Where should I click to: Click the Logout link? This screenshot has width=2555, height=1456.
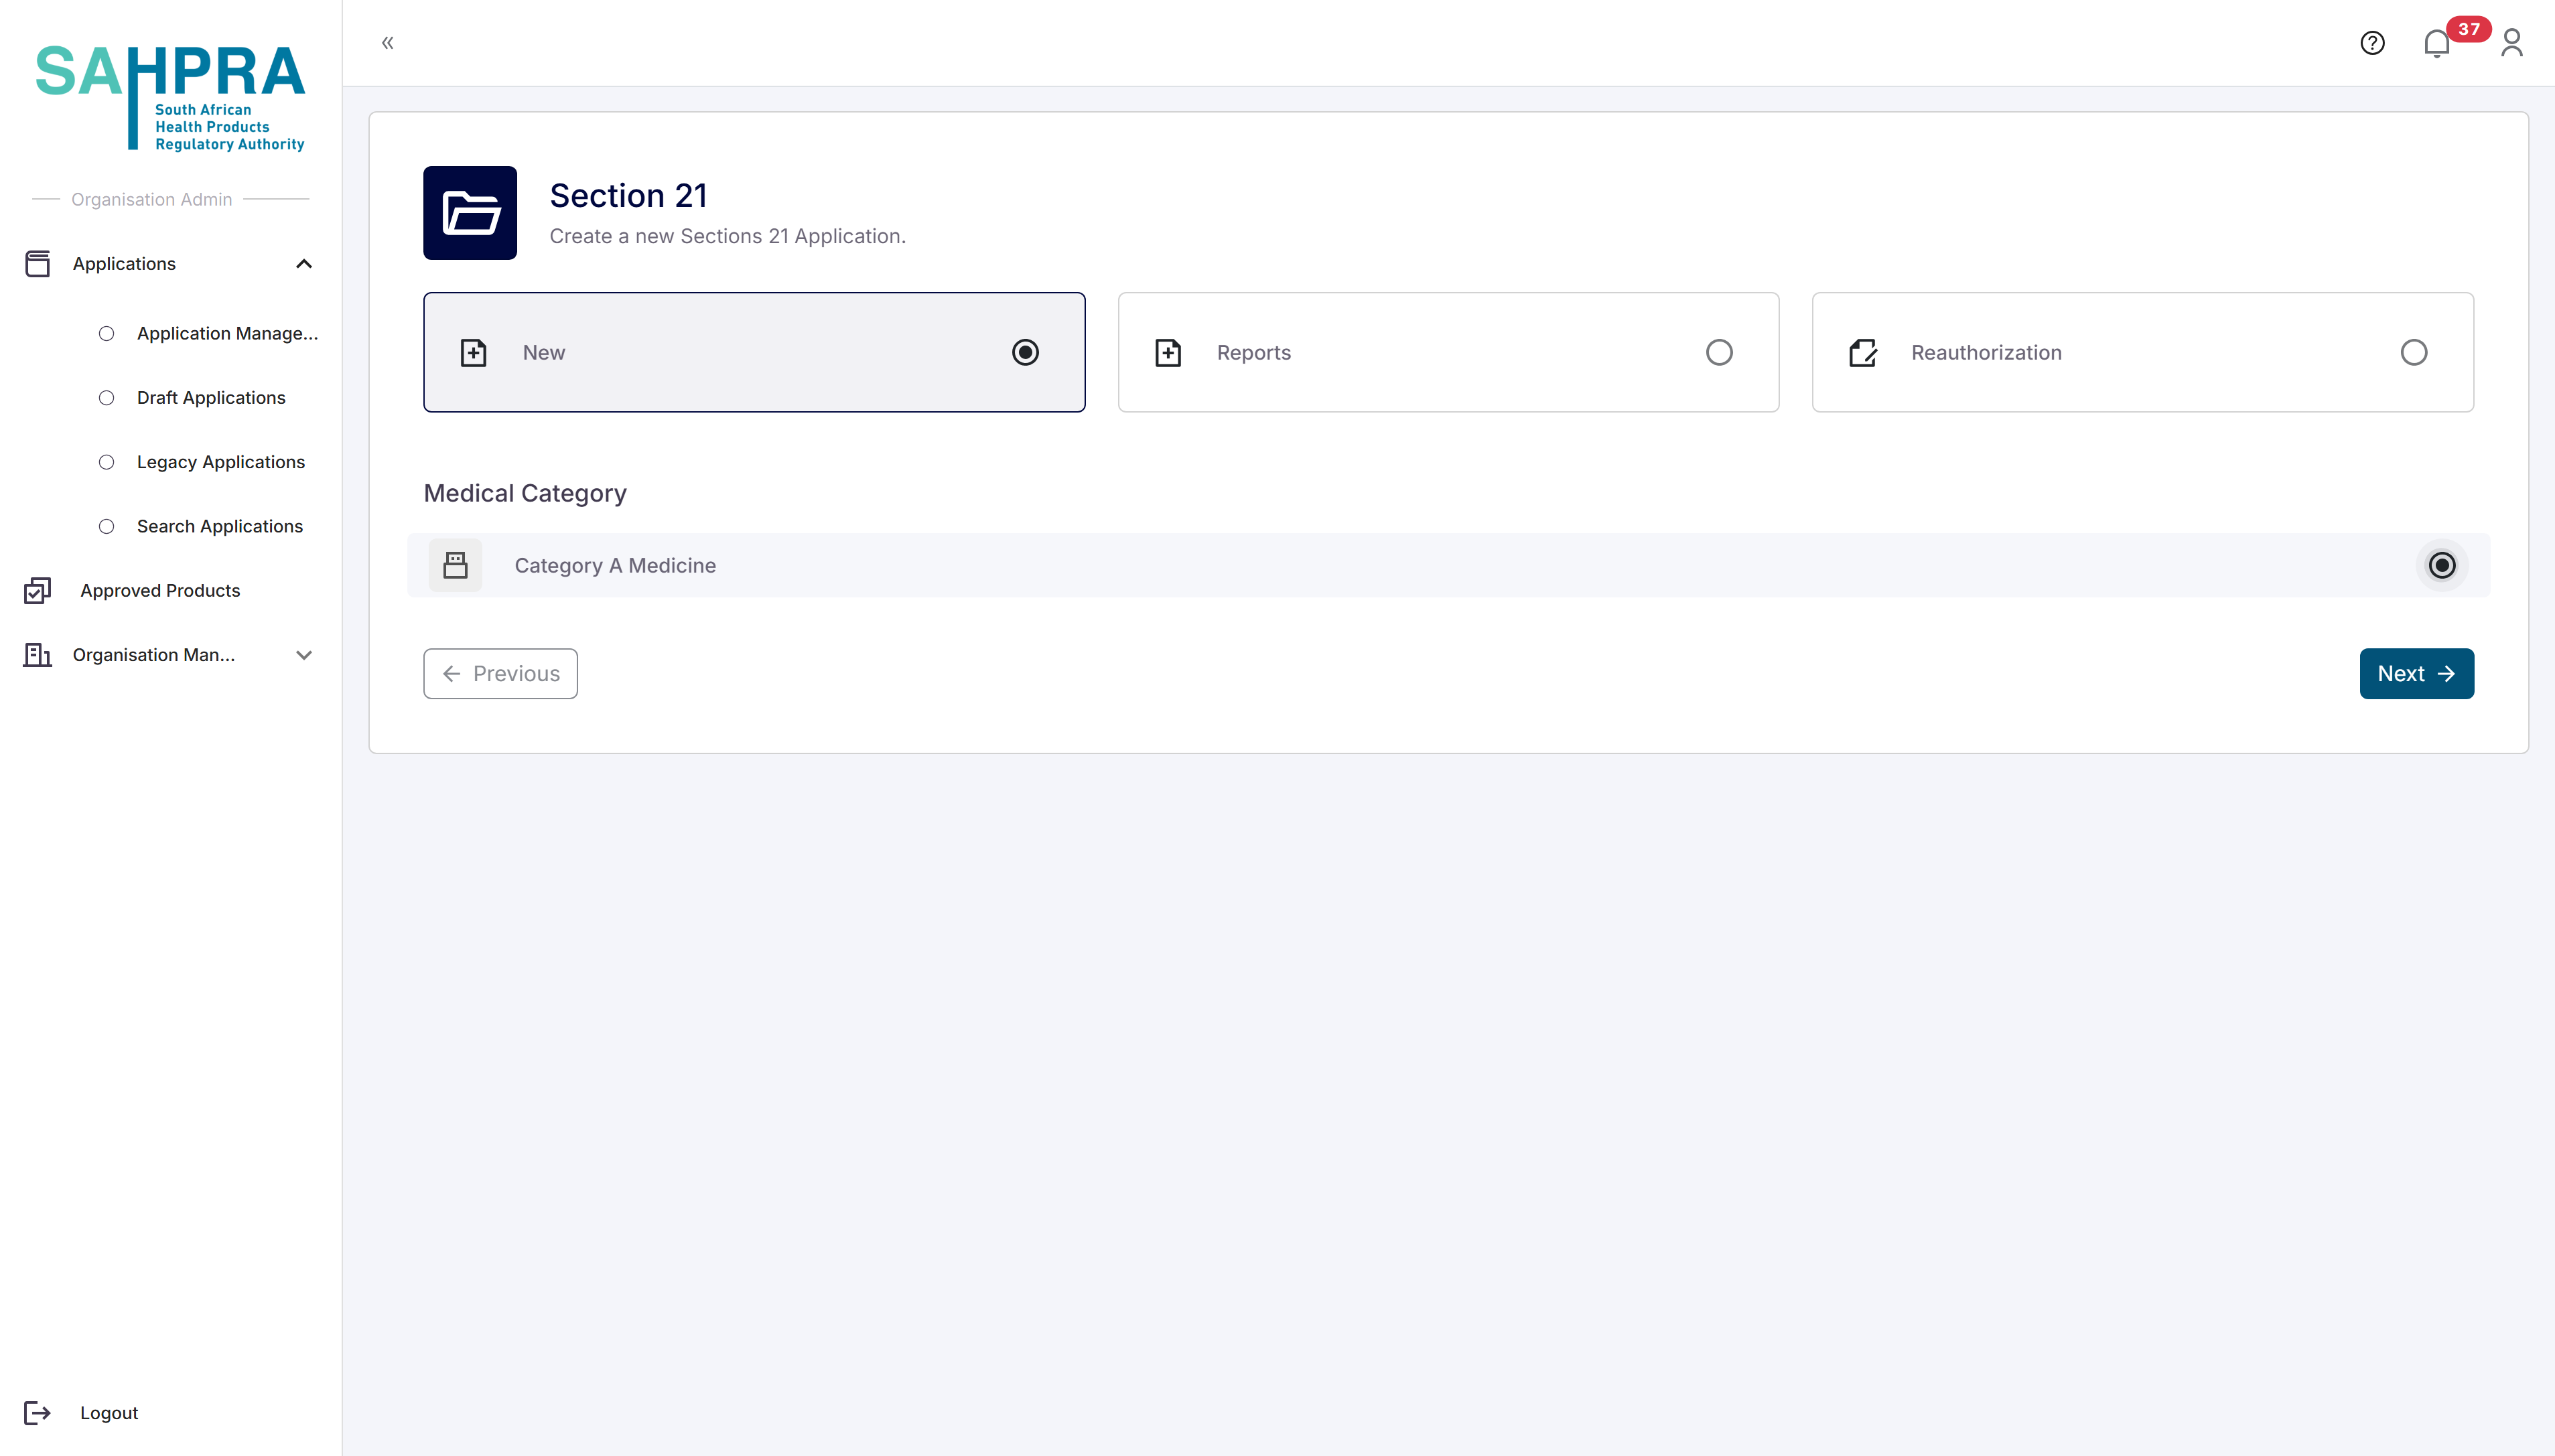click(109, 1413)
